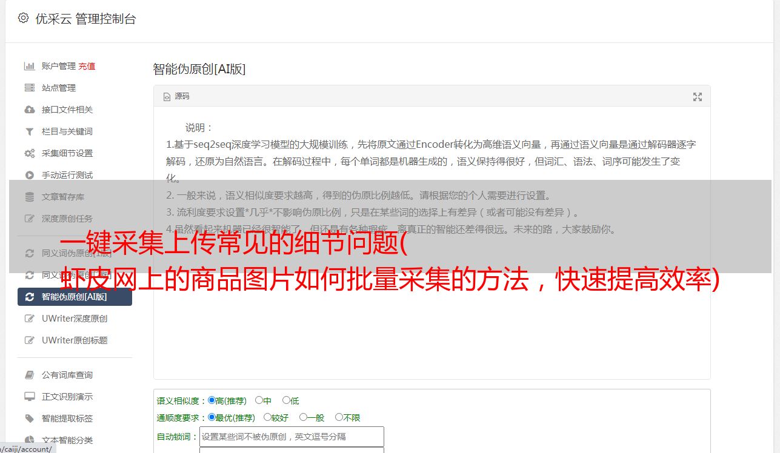Click the bar chart icon for 账户管理
The height and width of the screenshot is (453, 780).
coord(29,66)
